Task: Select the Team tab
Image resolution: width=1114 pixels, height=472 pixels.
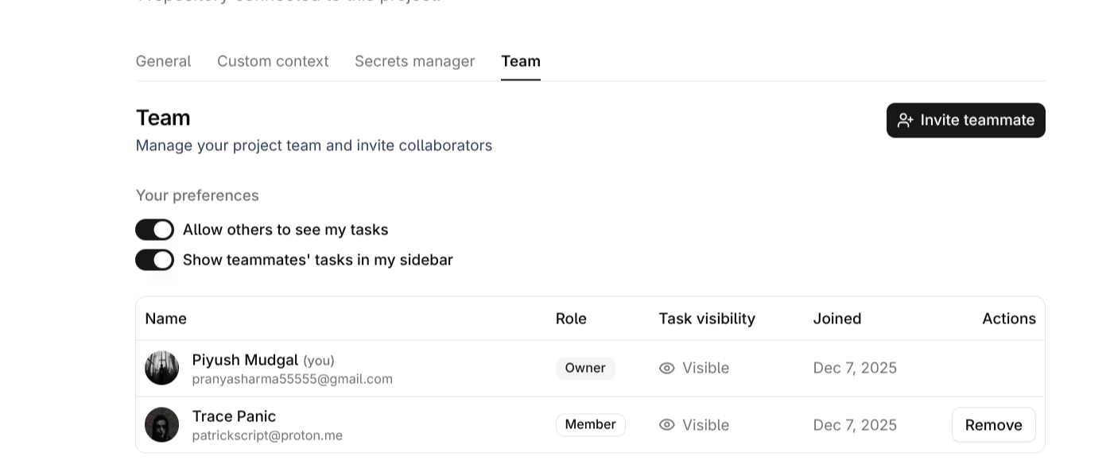Action: (521, 61)
